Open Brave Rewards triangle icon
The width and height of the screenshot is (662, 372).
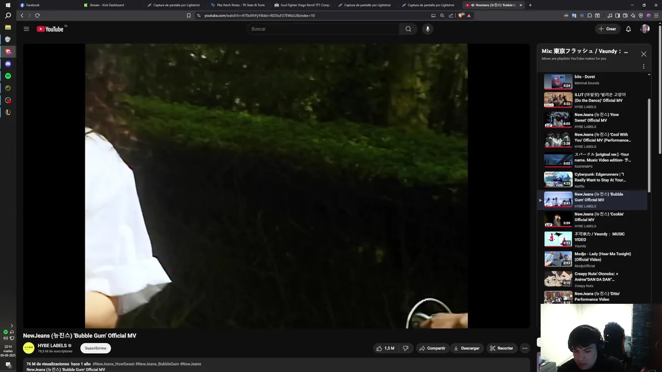(469, 16)
